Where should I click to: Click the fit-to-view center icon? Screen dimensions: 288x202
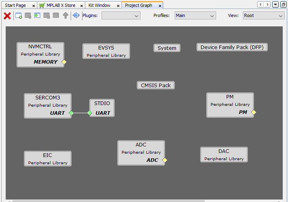(76, 16)
